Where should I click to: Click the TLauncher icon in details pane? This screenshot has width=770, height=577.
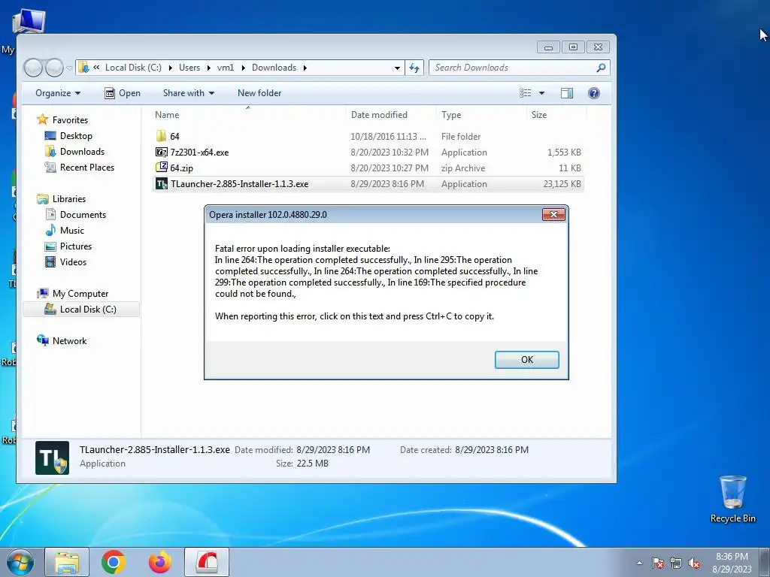point(52,458)
